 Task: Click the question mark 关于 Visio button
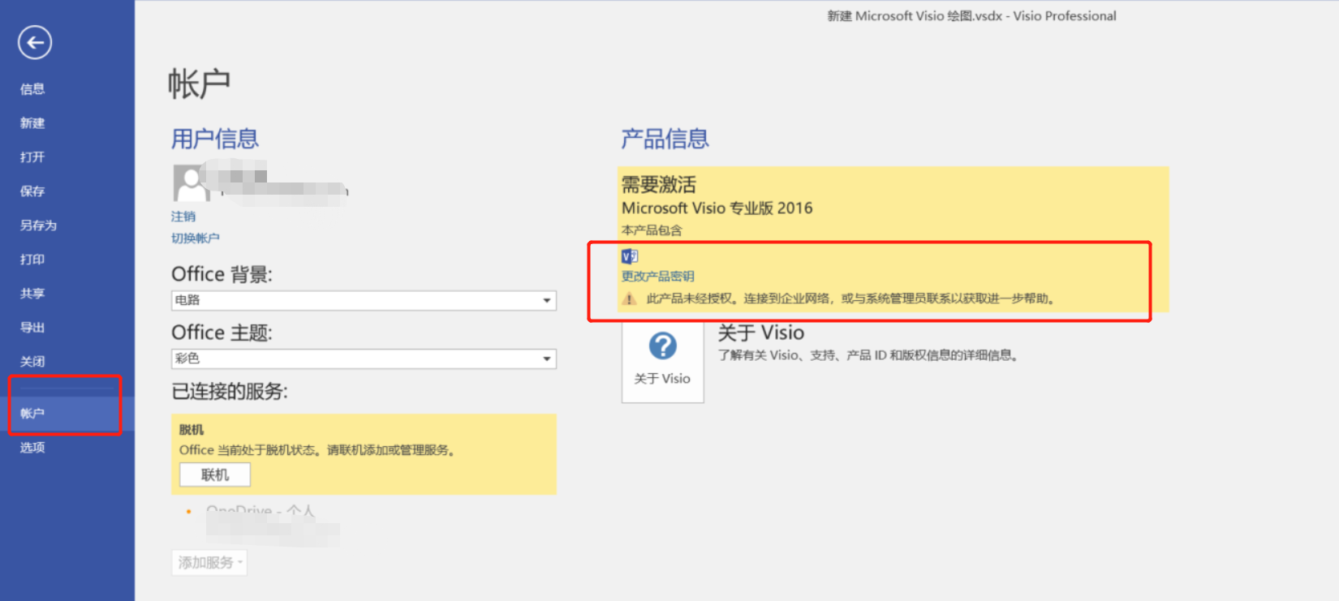pyautogui.click(x=662, y=362)
